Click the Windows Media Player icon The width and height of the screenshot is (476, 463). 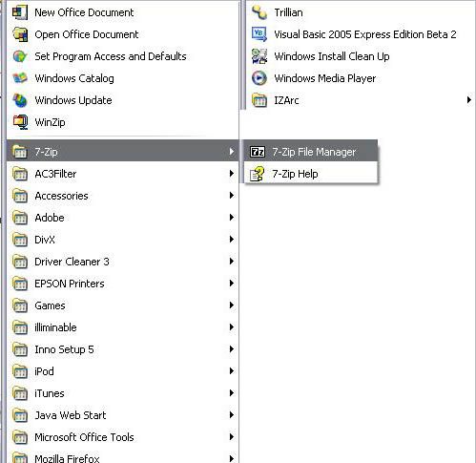point(259,78)
